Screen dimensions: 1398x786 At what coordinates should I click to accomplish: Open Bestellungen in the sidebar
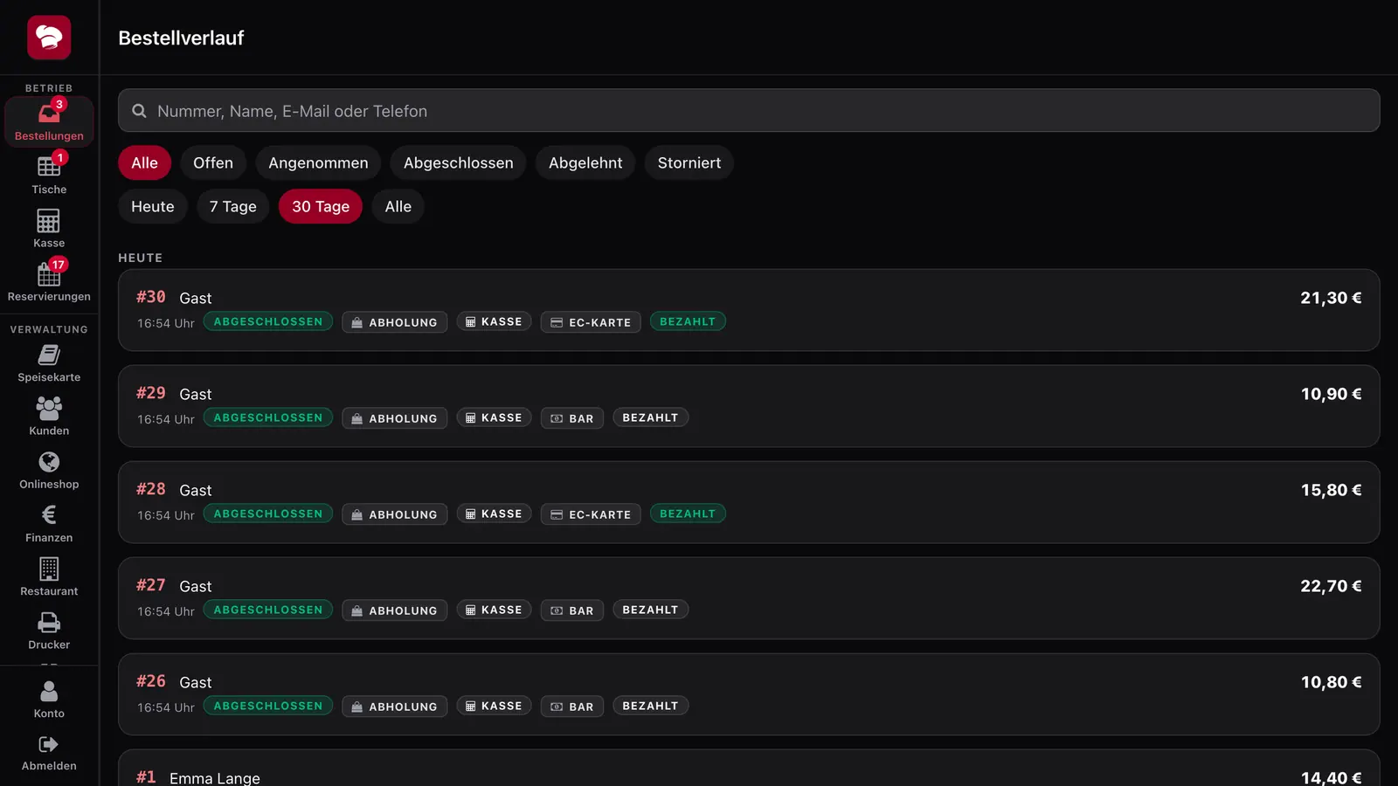coord(49,121)
